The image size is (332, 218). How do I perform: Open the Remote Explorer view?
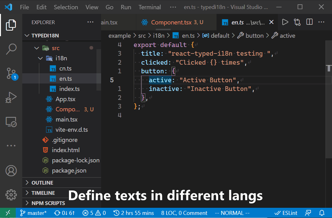click(x=11, y=122)
